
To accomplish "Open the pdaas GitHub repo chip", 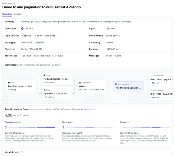I will (x=27, y=36).
